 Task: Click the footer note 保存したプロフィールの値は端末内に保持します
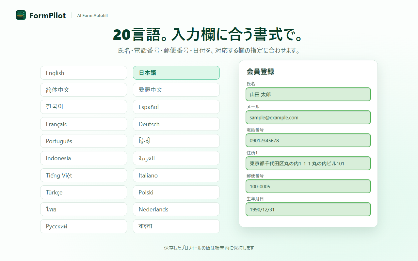pyautogui.click(x=209, y=248)
